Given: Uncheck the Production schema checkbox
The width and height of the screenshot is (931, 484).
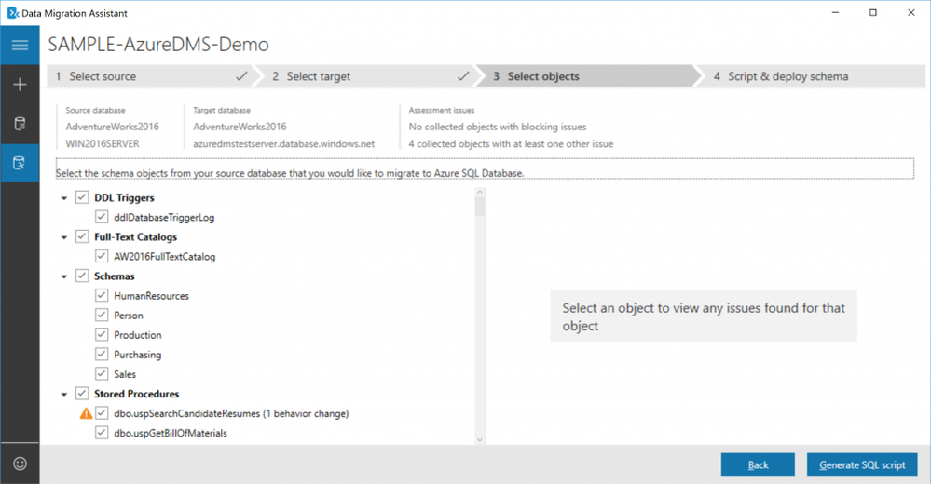Looking at the screenshot, I should (102, 334).
